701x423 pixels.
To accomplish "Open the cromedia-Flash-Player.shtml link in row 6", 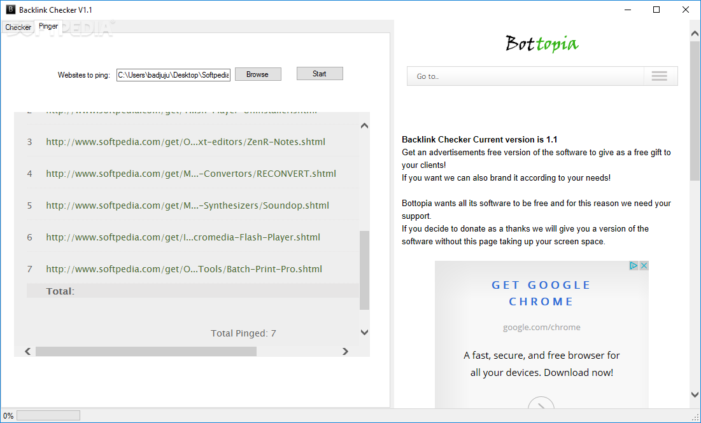I will (183, 237).
